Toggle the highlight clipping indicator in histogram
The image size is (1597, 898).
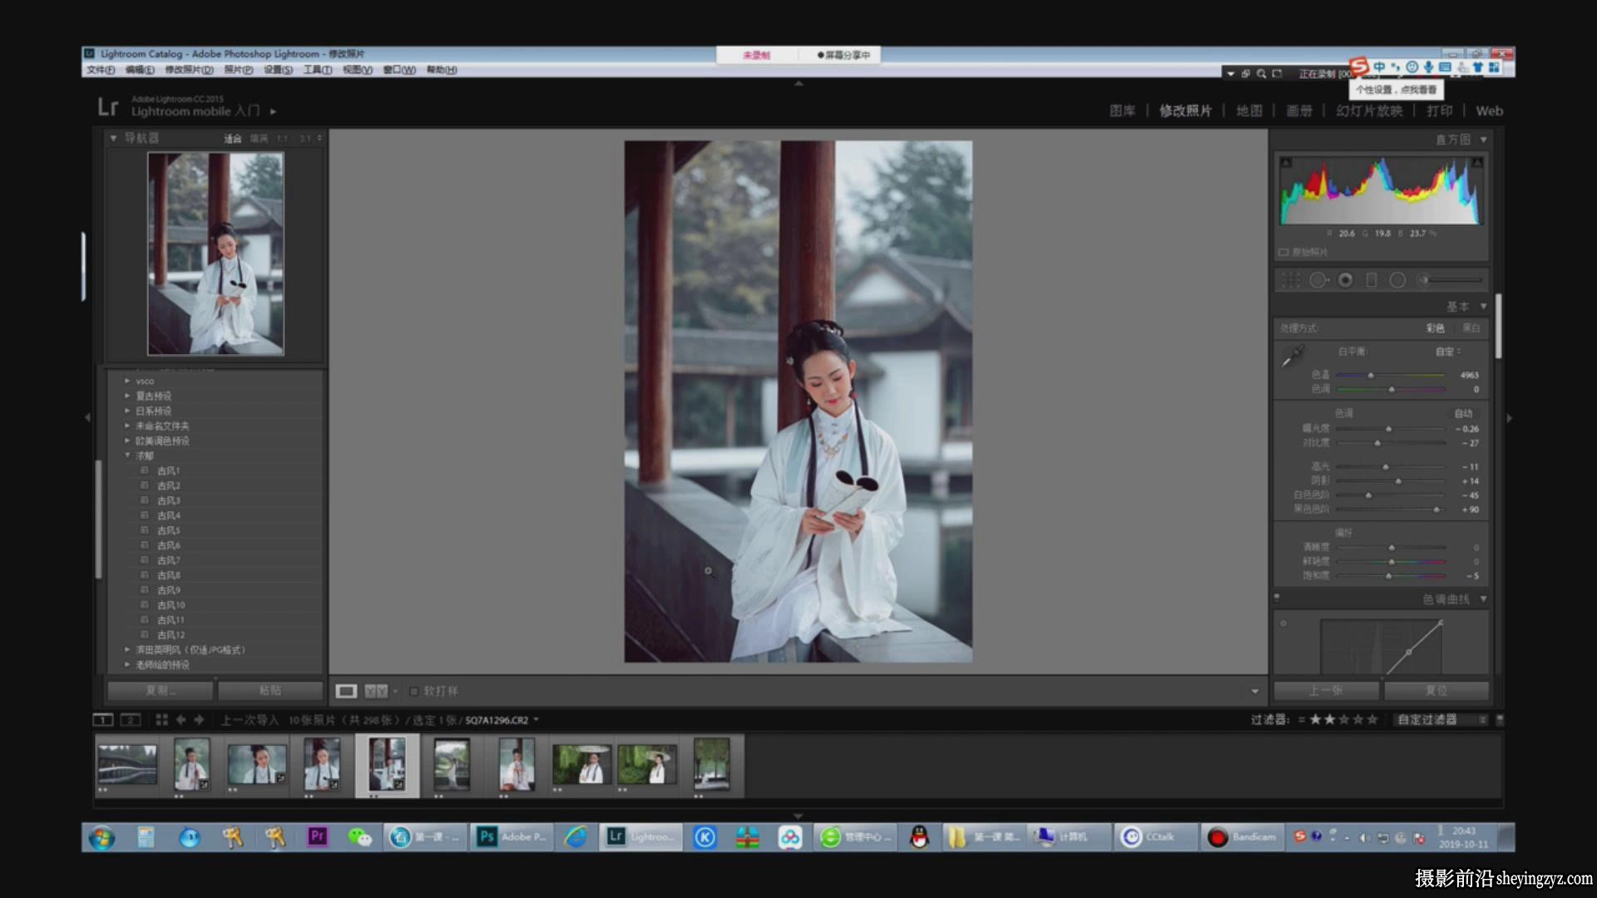click(1477, 162)
